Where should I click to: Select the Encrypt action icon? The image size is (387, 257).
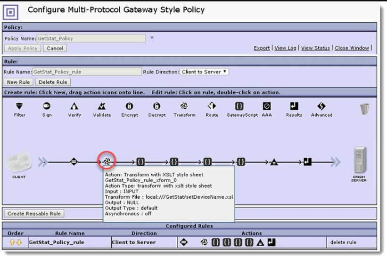click(129, 106)
